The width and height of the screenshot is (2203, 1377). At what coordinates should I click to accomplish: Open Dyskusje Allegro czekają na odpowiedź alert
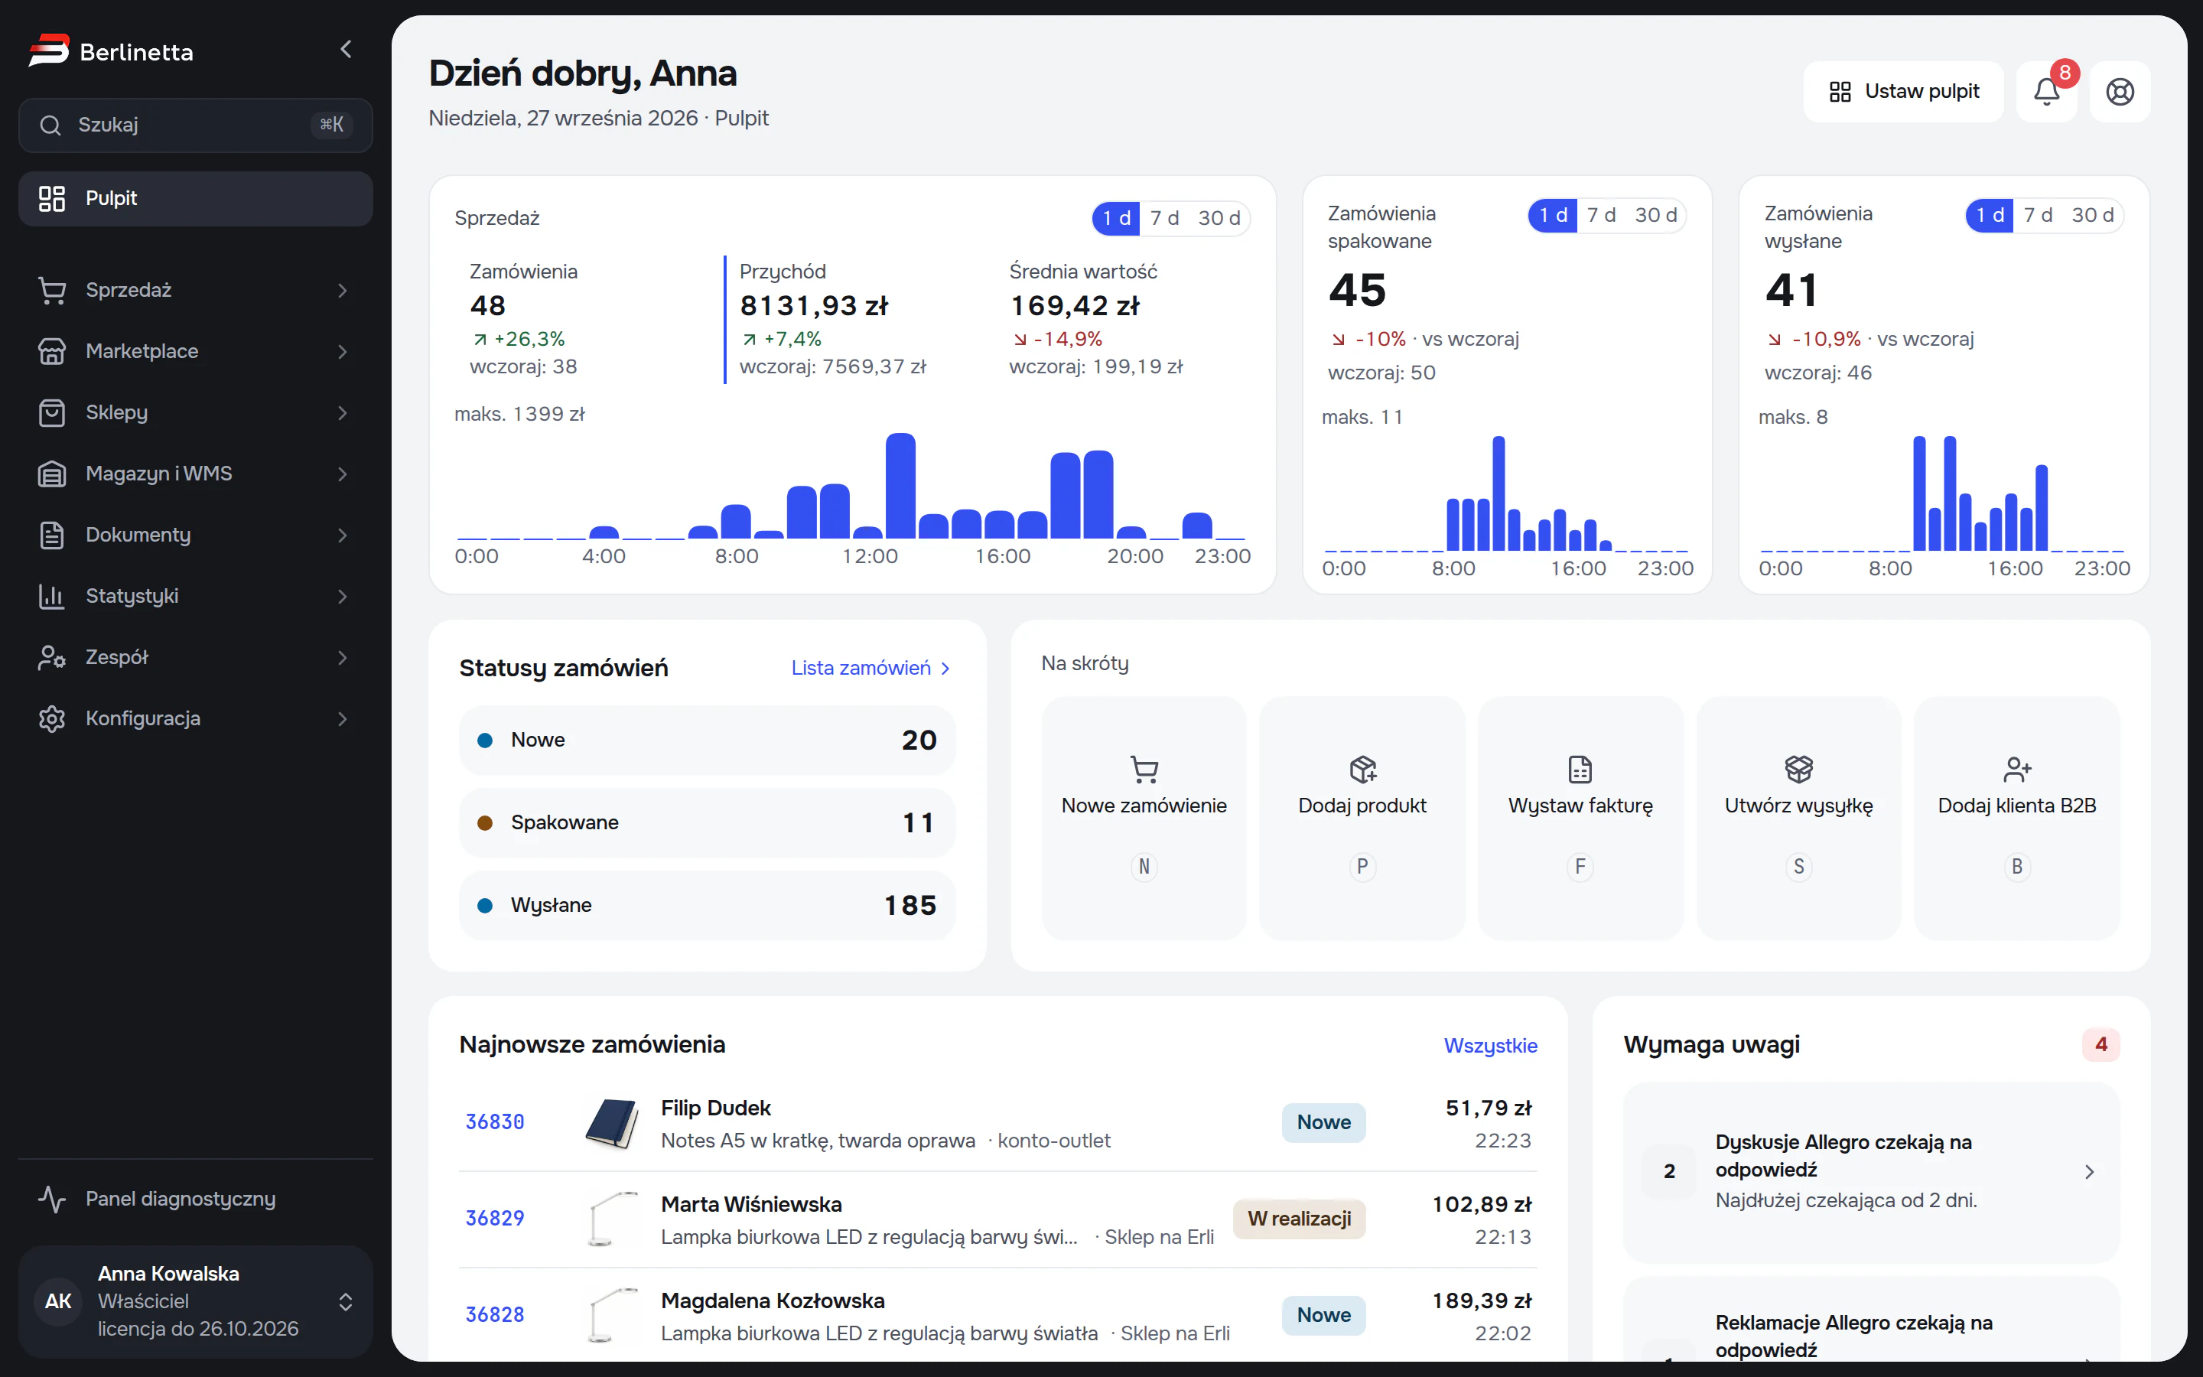(x=1871, y=1171)
